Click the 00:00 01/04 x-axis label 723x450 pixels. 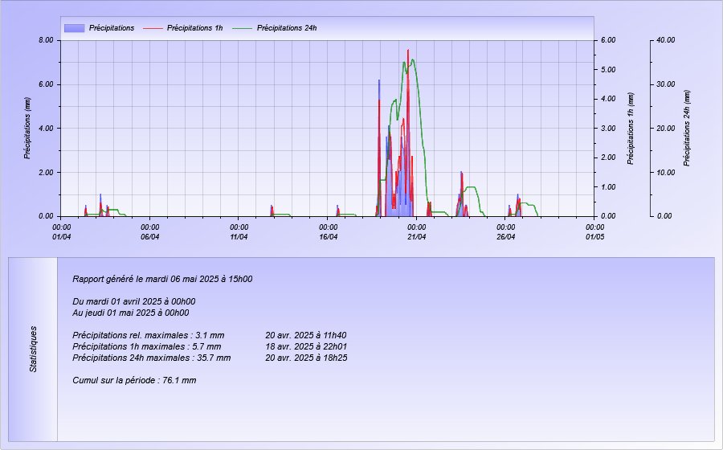pyautogui.click(x=61, y=232)
